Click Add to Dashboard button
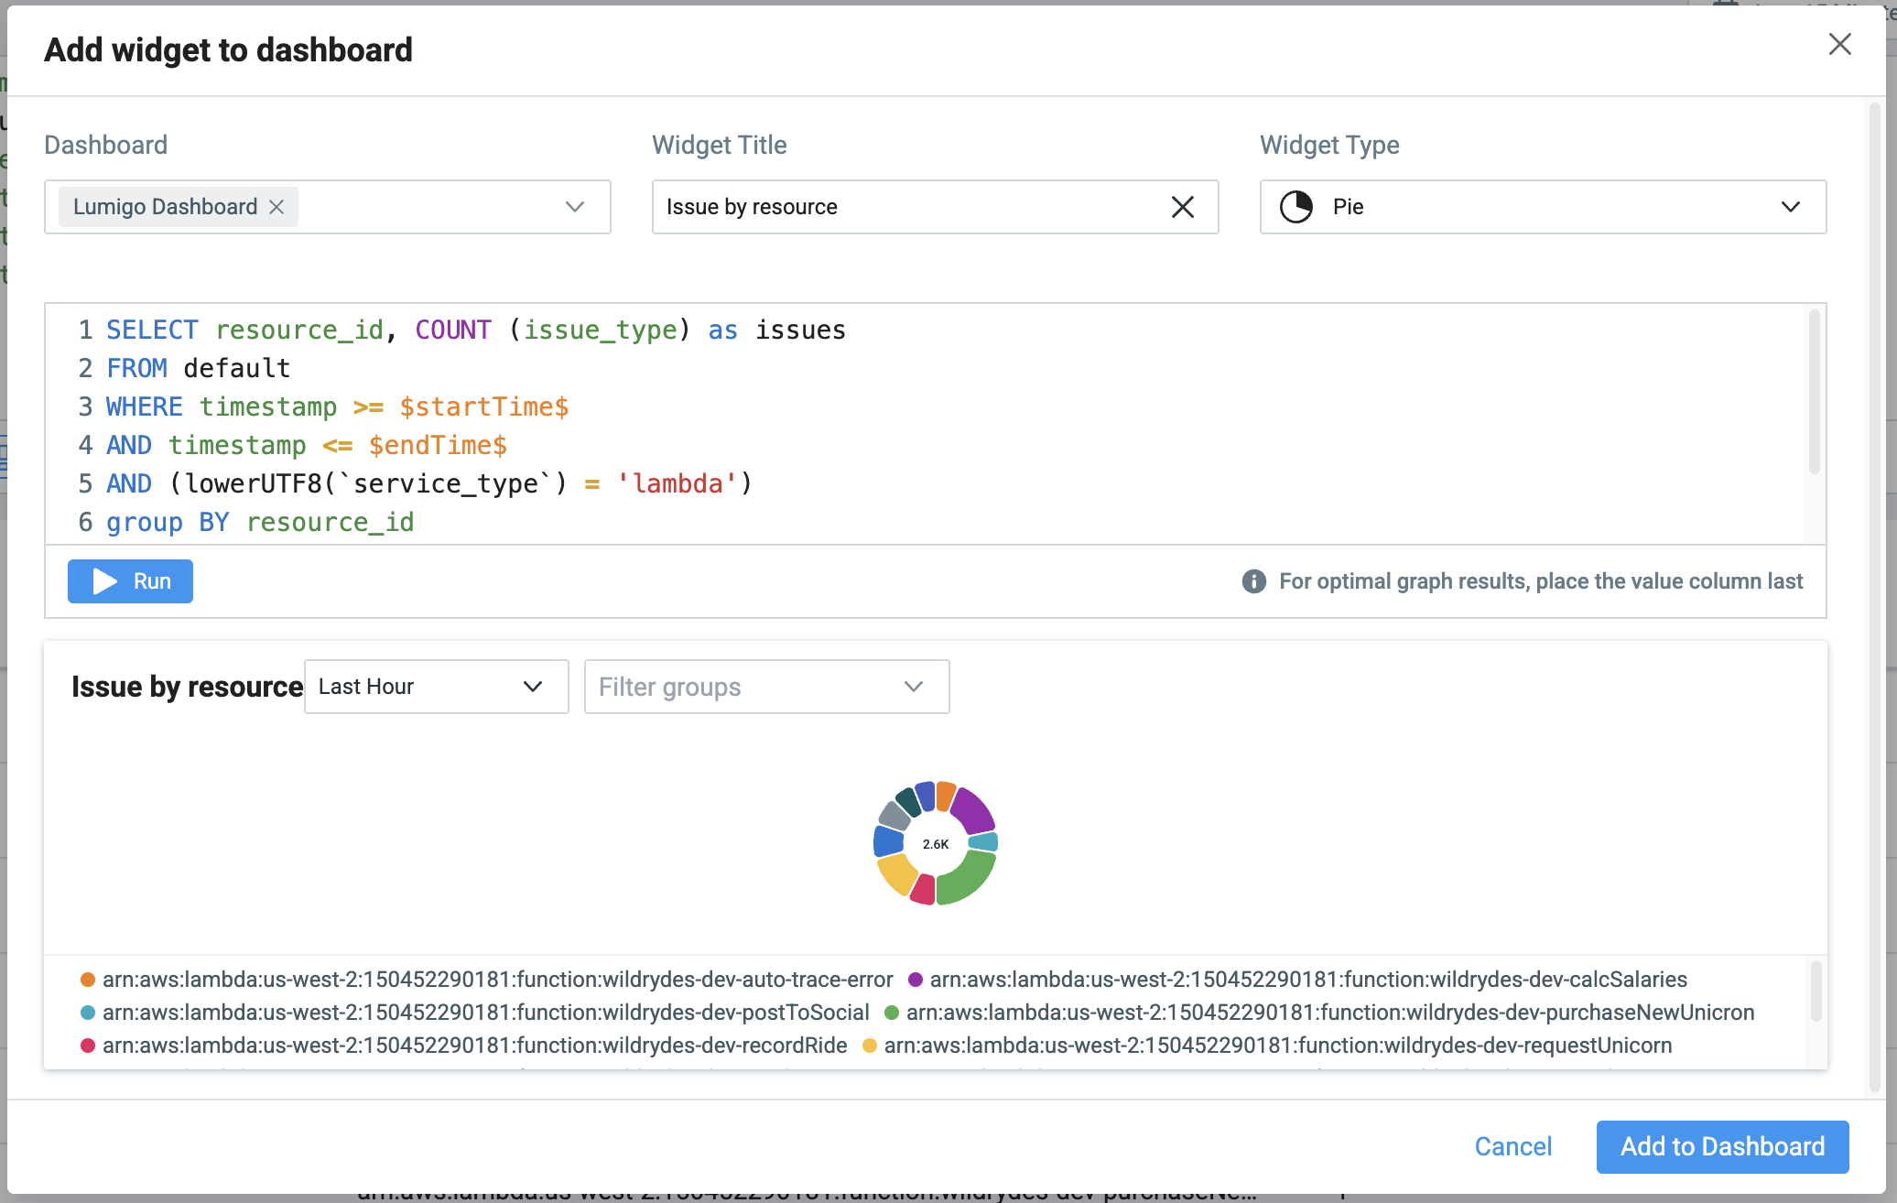 [1722, 1146]
